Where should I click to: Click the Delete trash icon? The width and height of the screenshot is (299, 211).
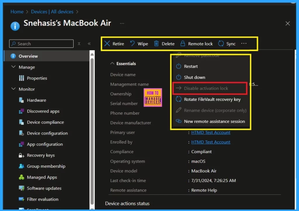(x=157, y=44)
